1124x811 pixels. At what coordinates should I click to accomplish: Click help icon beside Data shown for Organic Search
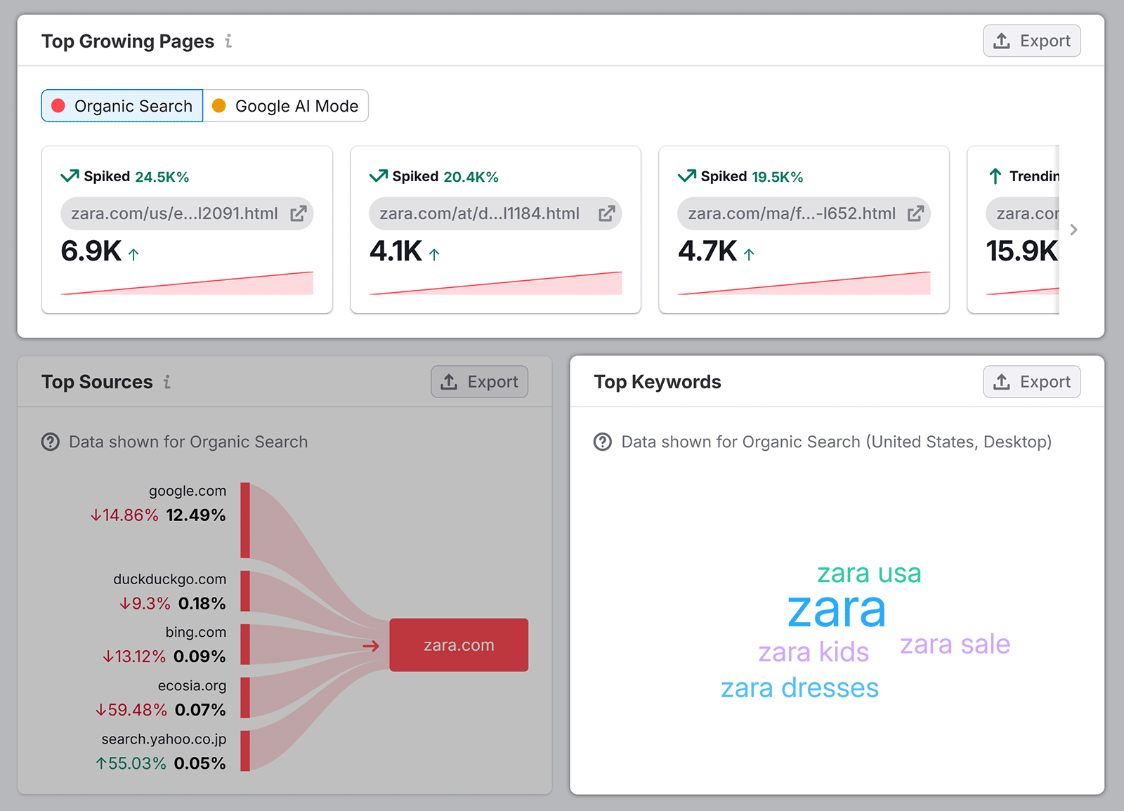tap(51, 442)
